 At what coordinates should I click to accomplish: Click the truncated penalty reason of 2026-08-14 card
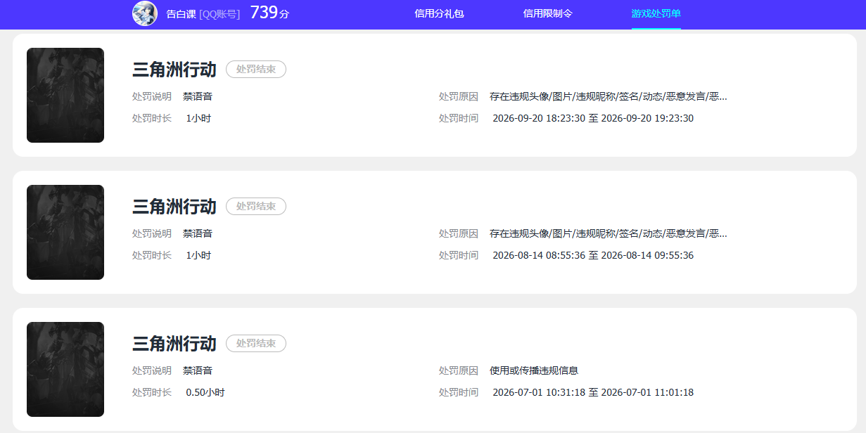609,233
